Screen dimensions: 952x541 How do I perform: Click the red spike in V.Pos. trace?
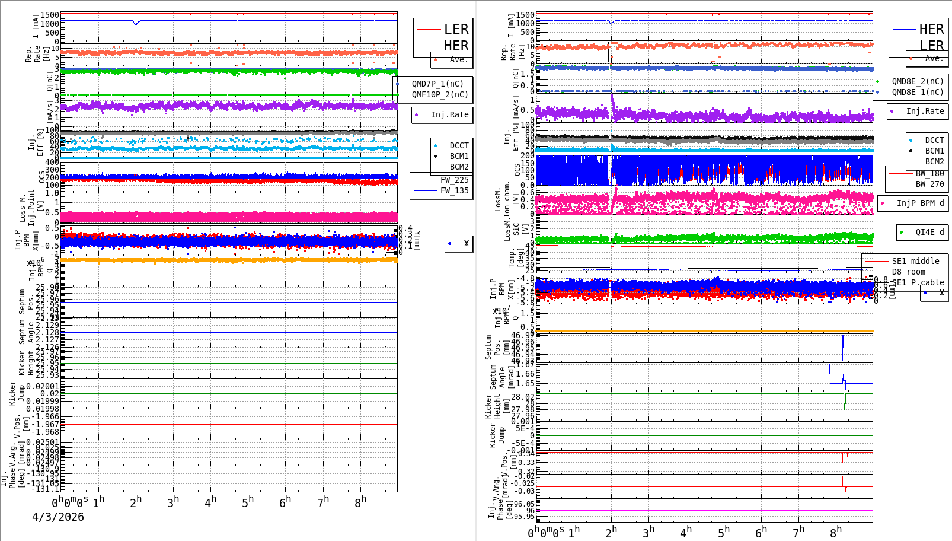(842, 463)
